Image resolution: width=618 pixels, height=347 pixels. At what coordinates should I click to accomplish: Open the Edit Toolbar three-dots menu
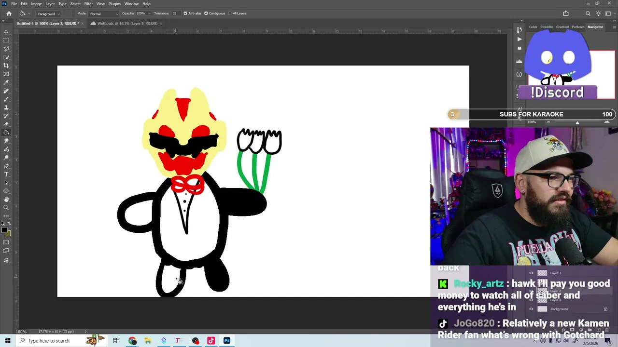[6, 216]
